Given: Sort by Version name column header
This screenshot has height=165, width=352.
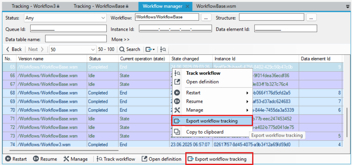Looking at the screenshot, I should tap(51, 59).
